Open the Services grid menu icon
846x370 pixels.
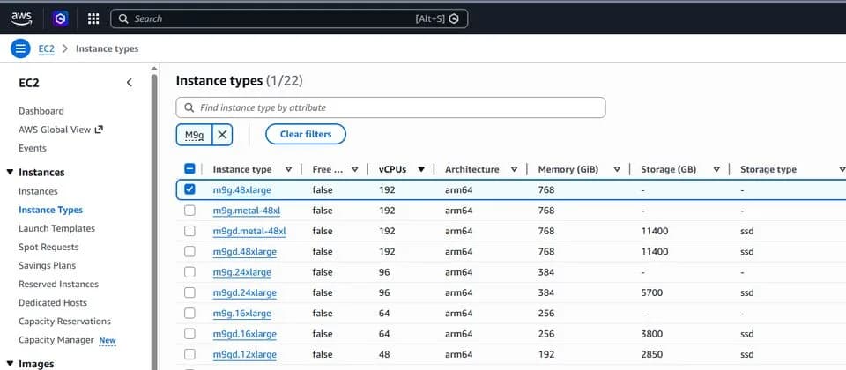point(93,18)
